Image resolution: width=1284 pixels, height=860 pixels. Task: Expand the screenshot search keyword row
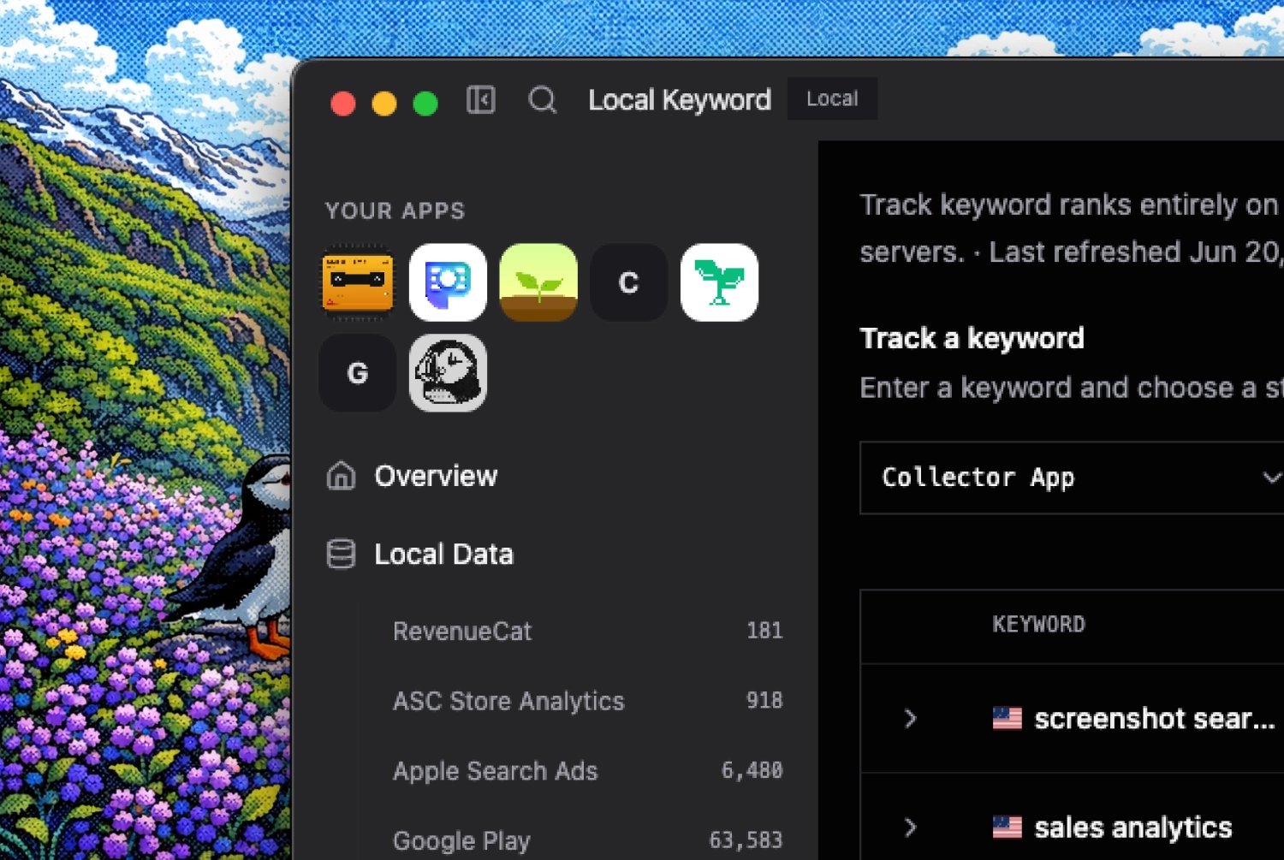coord(910,718)
